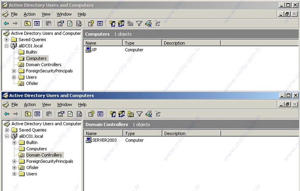This screenshot has height=191, width=300.
Task: Select SERVER2003 computer in the list
Action: click(104, 140)
